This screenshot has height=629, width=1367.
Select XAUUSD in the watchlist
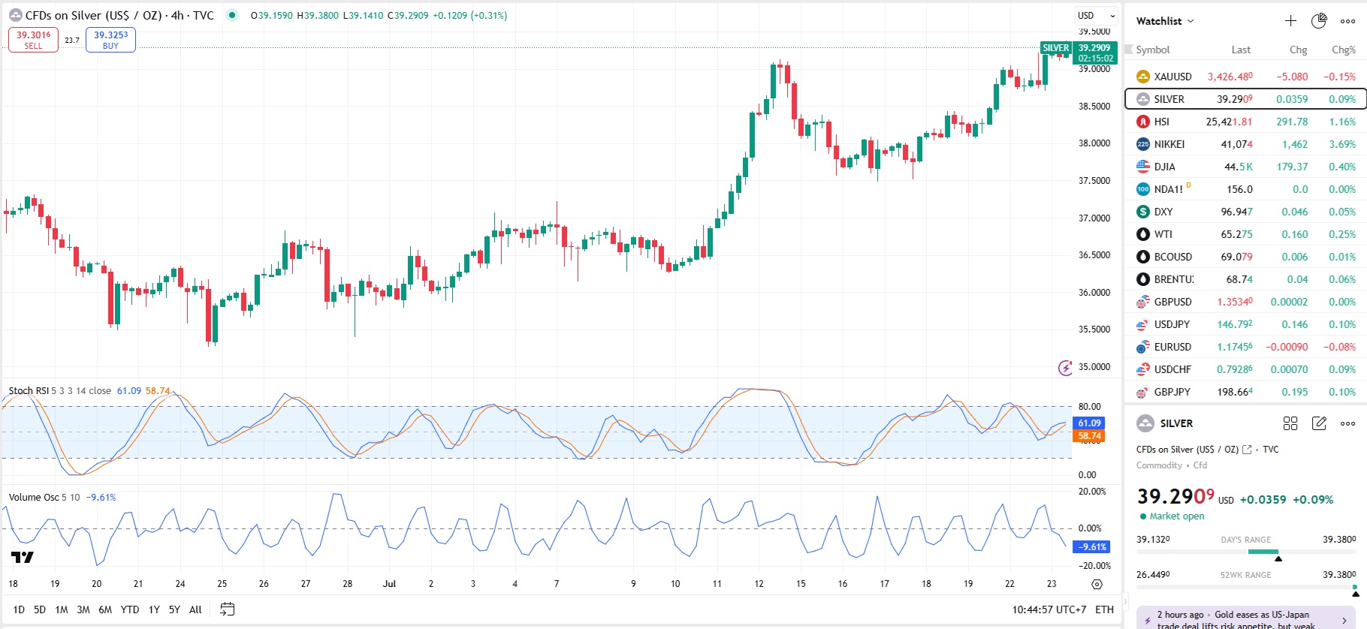(1172, 77)
